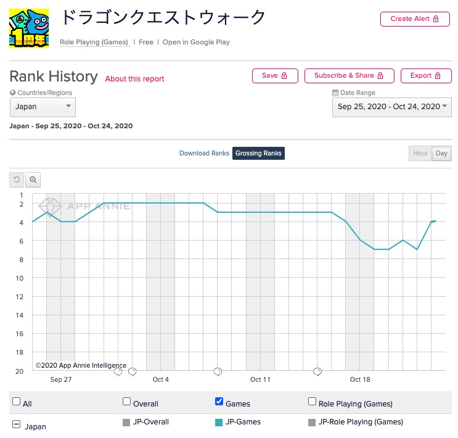Viewport: 458px width, 438px height.
Task: Tick the Role Playing (Games) checkbox
Action: click(312, 401)
